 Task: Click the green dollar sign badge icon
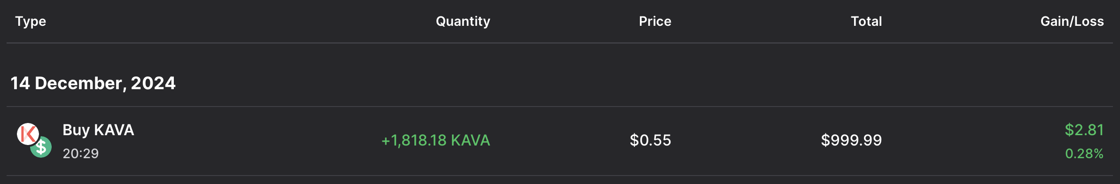click(41, 147)
